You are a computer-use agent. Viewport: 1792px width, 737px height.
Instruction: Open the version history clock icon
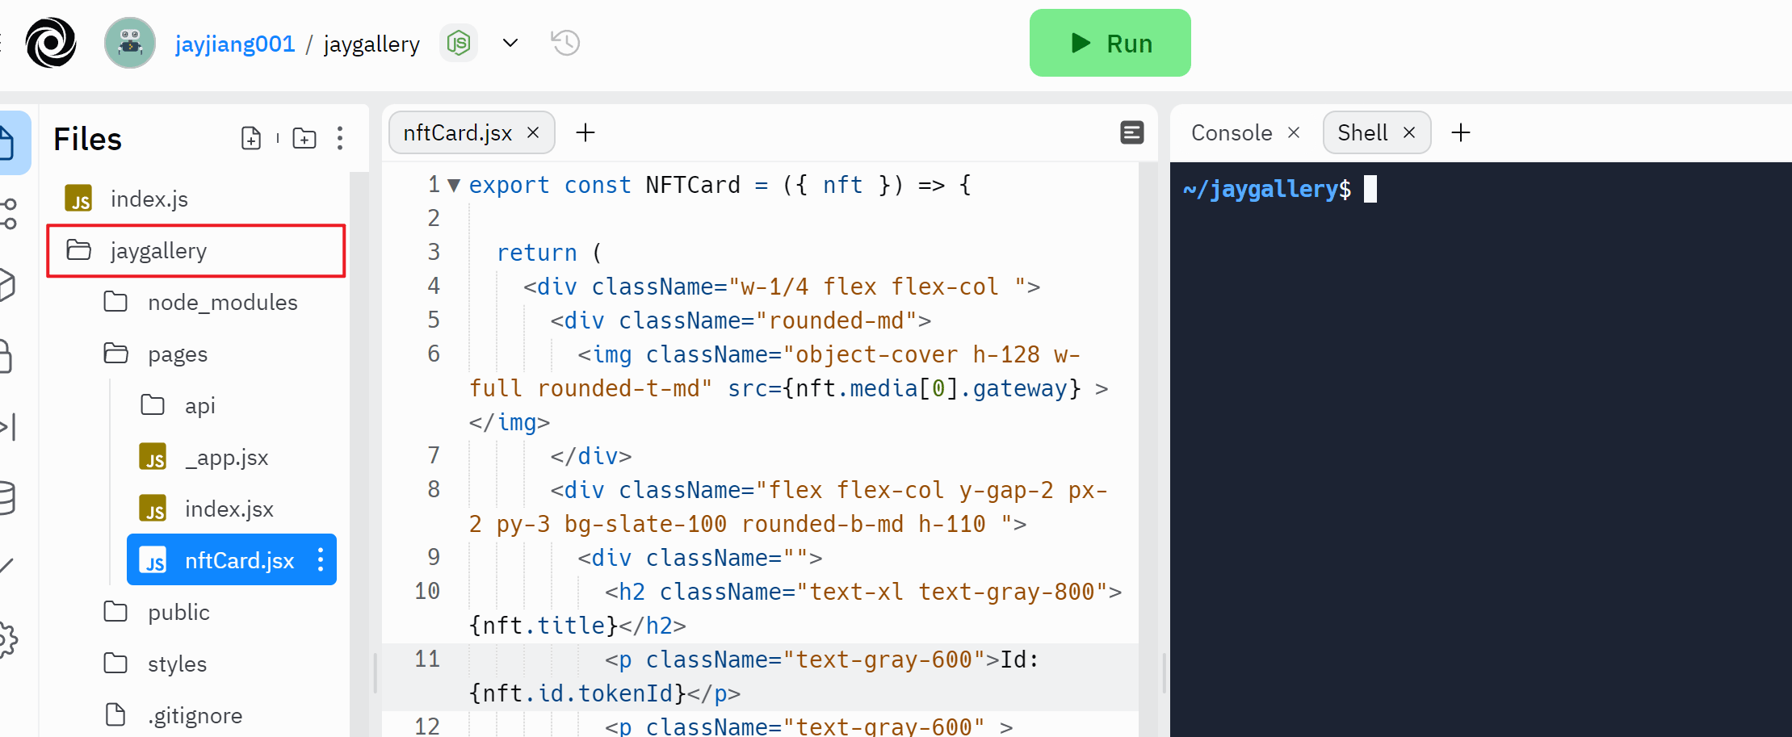click(565, 43)
